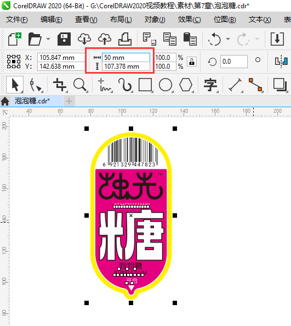Click the Print icon
The image size is (291, 326).
click(125, 39)
